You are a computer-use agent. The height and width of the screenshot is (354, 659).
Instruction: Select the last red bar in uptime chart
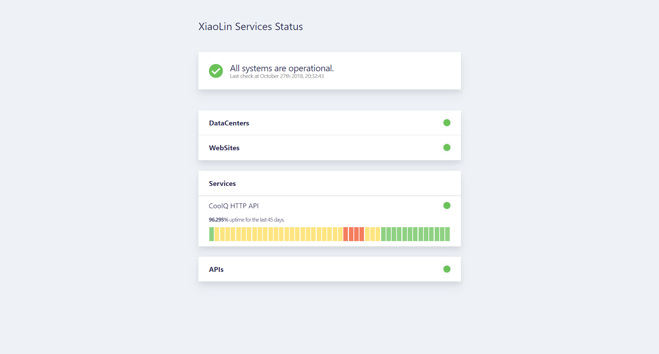(x=362, y=234)
